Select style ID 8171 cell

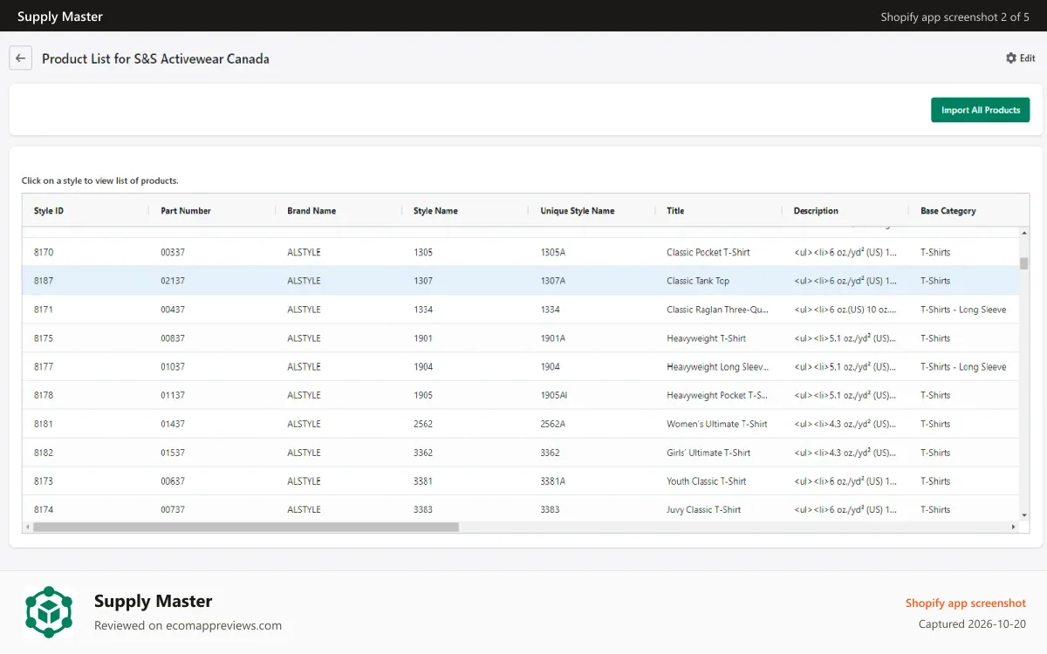(x=44, y=310)
